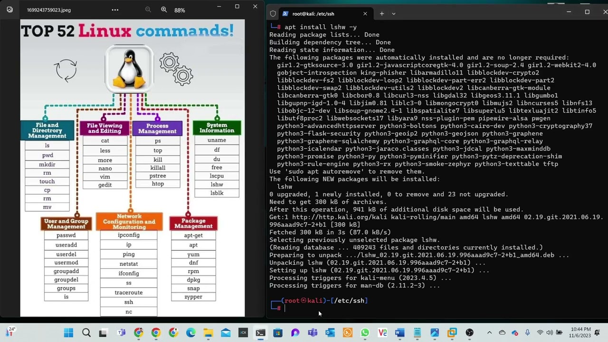Click the OneDrive cloud tray icon
This screenshot has height=342, width=608.
pyautogui.click(x=502, y=332)
